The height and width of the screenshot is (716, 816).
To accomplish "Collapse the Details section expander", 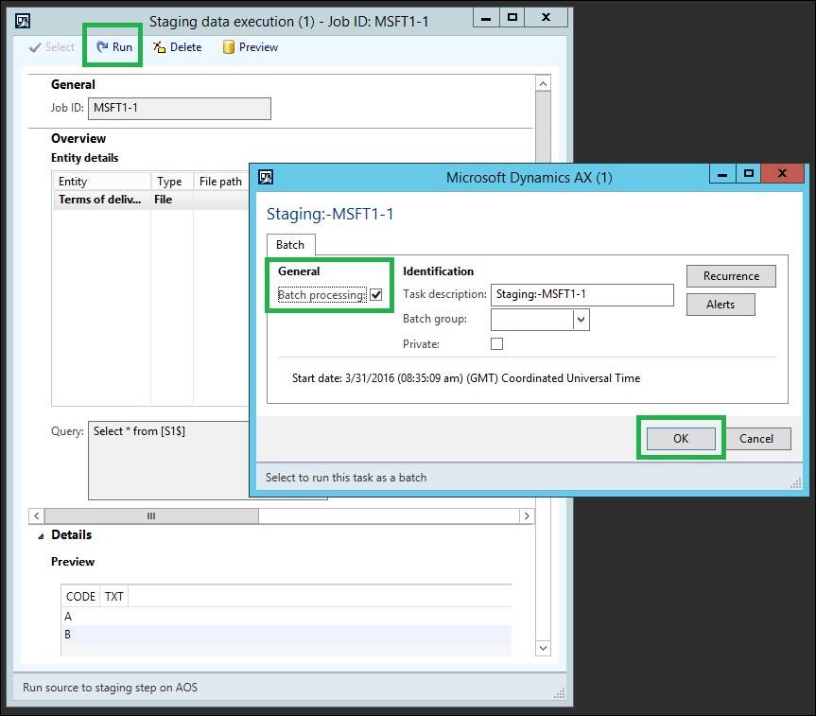I will (41, 536).
